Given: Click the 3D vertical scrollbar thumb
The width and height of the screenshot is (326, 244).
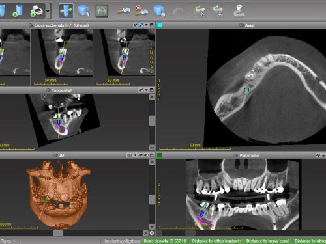Looking at the screenshot, I should point(152,200).
